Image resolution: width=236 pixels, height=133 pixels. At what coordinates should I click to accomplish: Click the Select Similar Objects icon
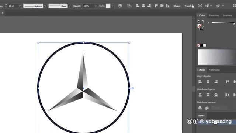(x=207, y=6)
